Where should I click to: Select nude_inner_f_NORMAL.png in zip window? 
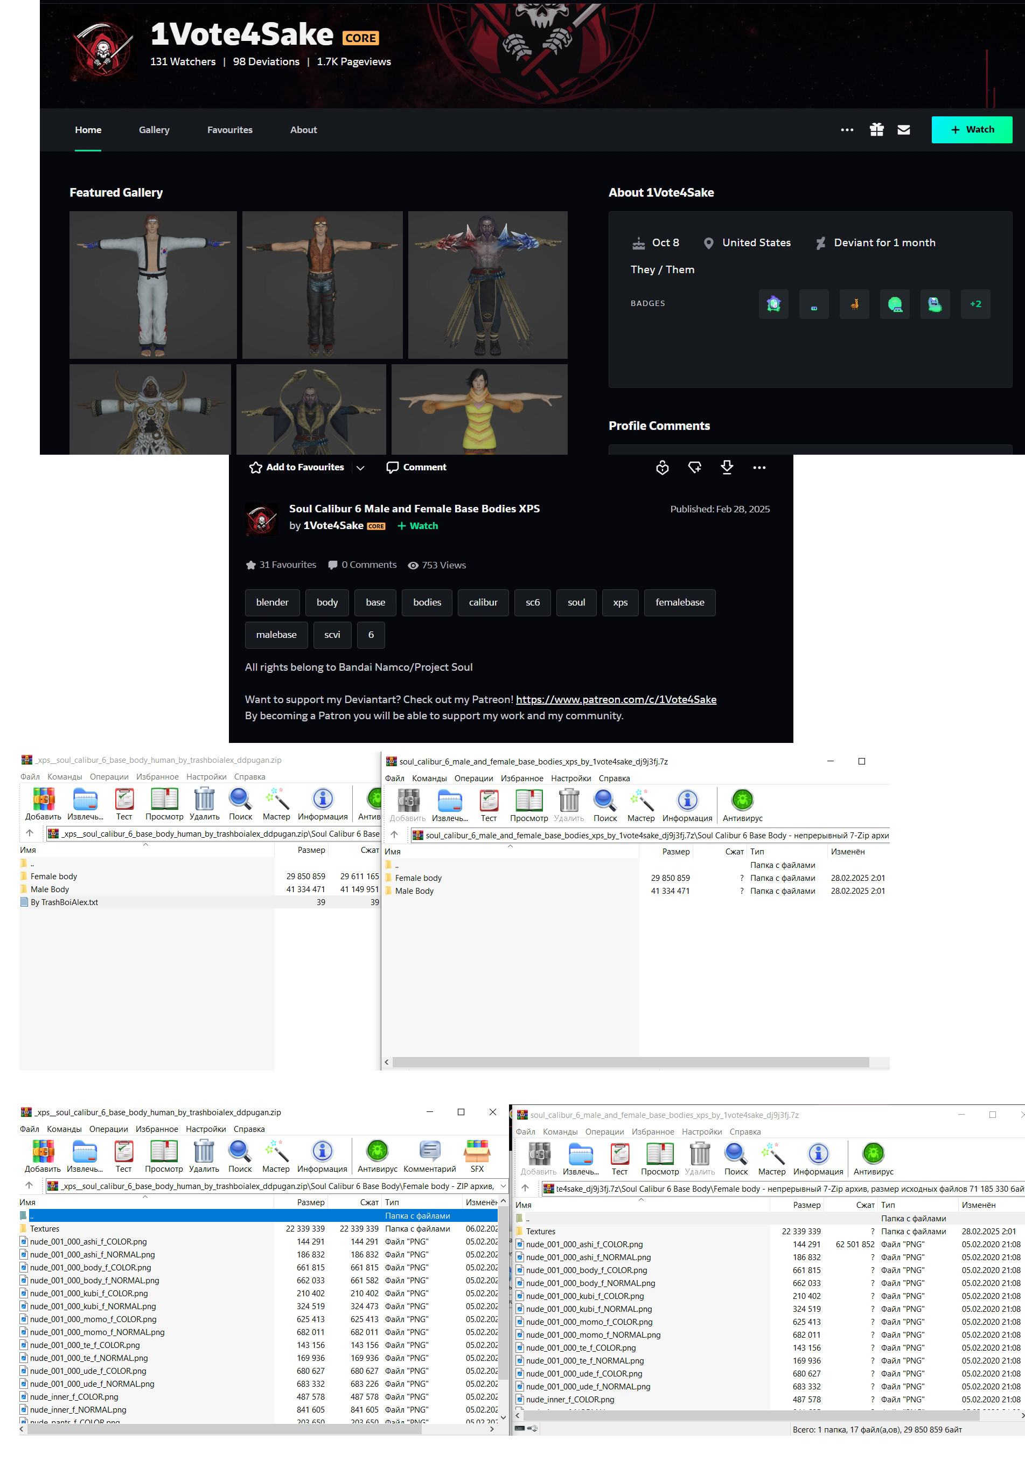coord(78,1410)
